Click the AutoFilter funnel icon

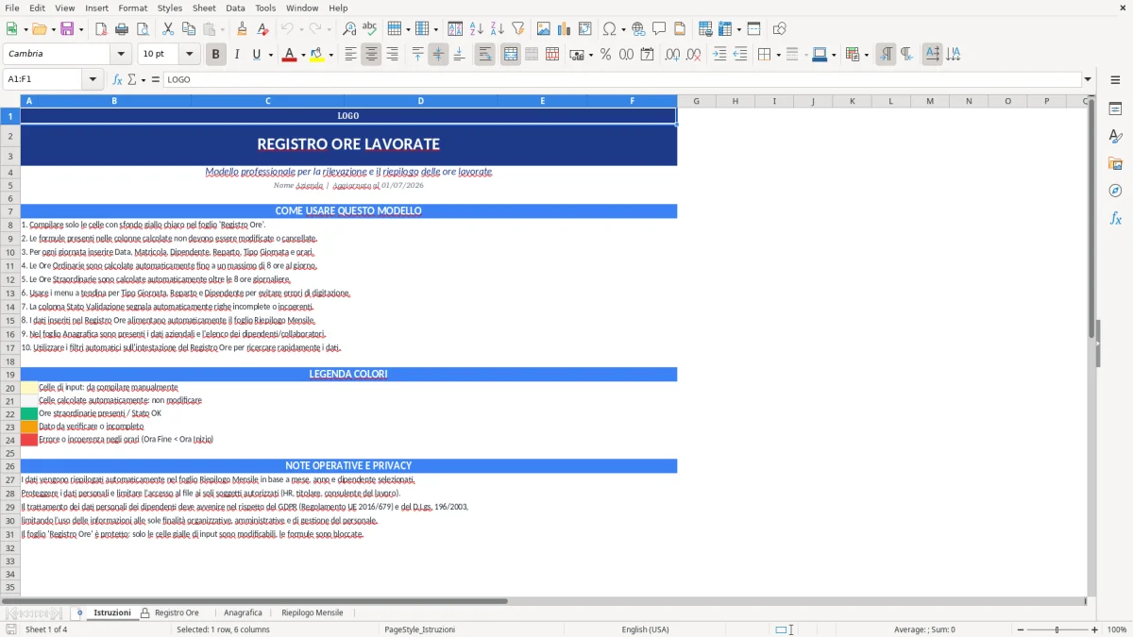click(x=517, y=29)
